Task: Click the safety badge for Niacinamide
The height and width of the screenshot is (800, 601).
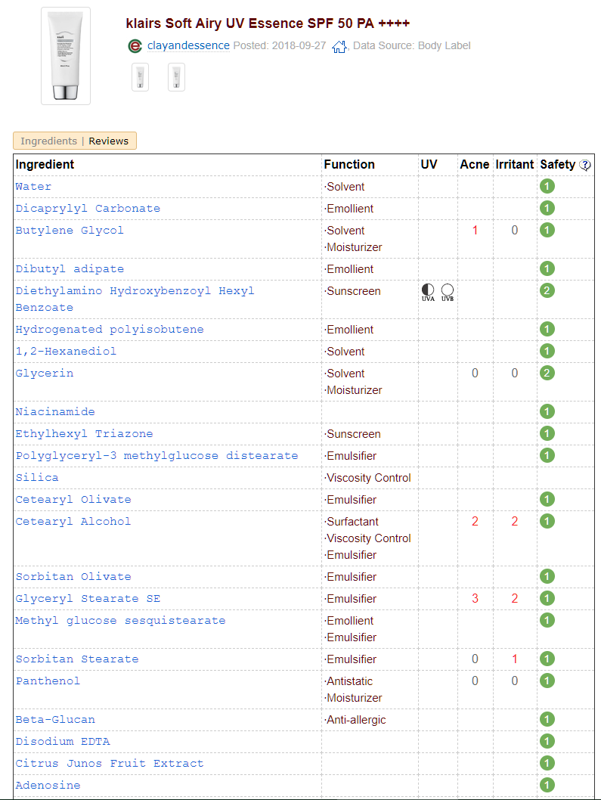Action: [547, 412]
